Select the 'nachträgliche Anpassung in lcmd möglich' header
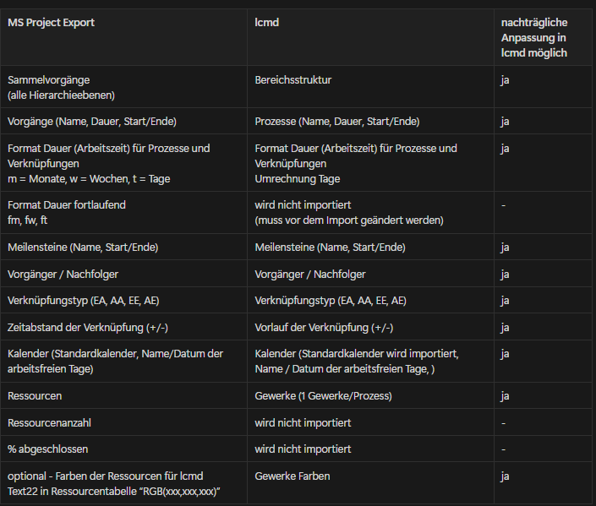This screenshot has width=596, height=506. [x=543, y=37]
